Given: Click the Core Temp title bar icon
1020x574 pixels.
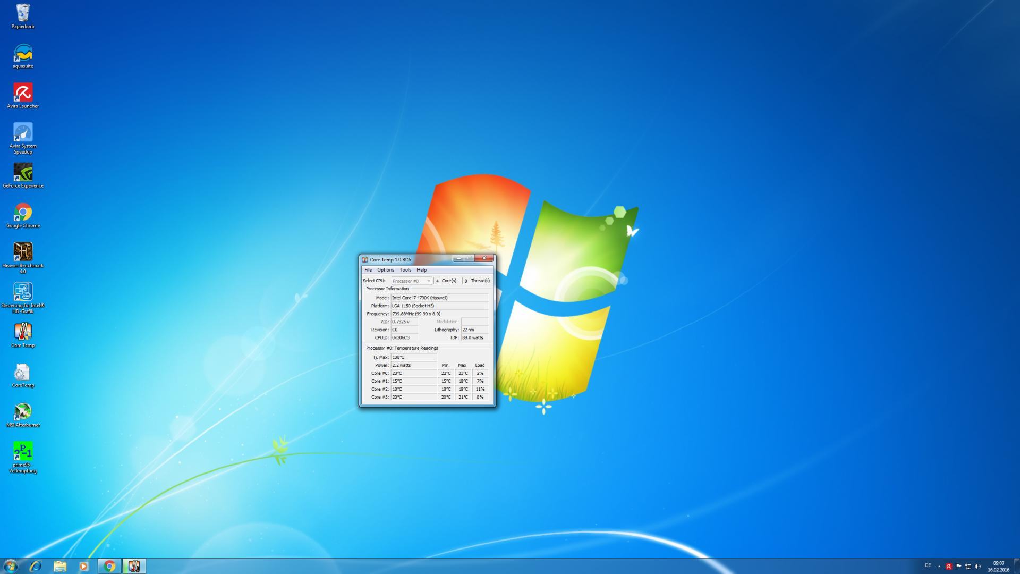Looking at the screenshot, I should [365, 260].
